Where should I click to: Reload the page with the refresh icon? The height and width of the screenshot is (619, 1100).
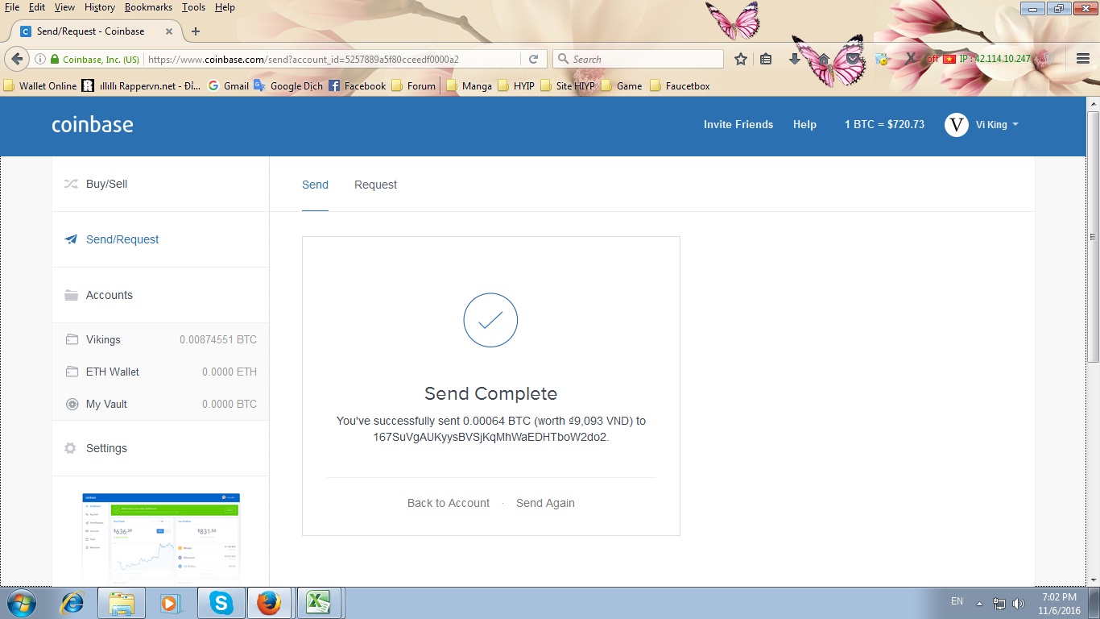[x=533, y=59]
